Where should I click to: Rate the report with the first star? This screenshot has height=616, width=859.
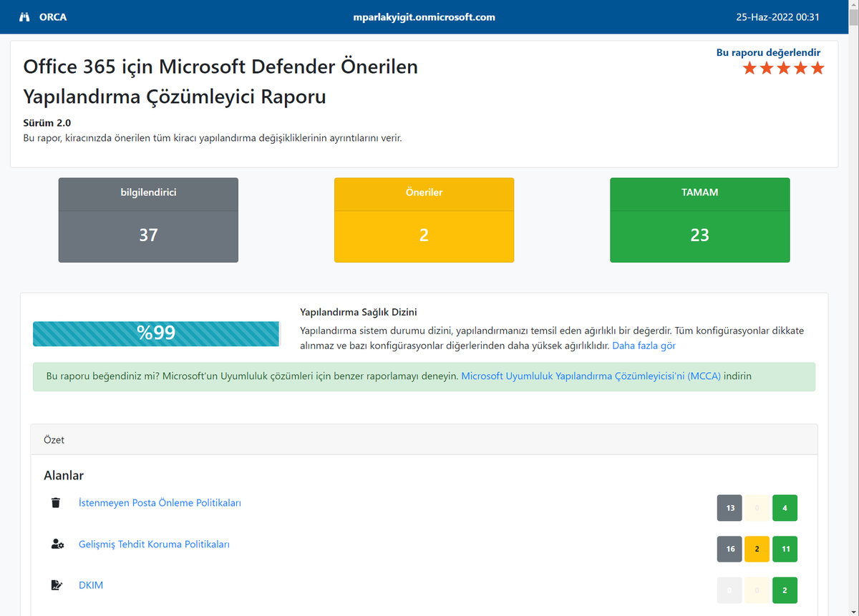pyautogui.click(x=750, y=68)
